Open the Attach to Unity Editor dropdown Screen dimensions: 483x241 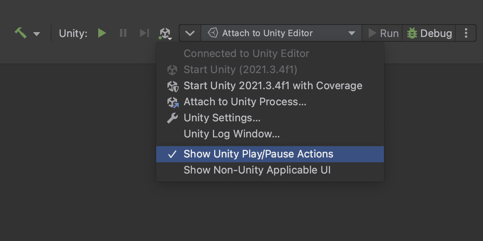tap(281, 33)
